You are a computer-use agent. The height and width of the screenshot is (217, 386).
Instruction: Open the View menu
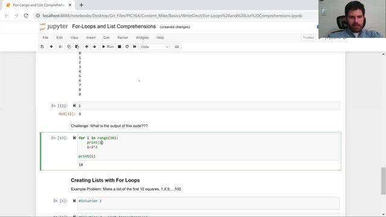click(74, 37)
